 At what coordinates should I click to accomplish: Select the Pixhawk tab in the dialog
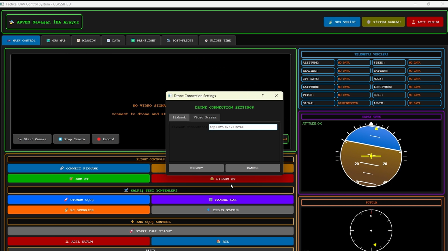pyautogui.click(x=179, y=117)
